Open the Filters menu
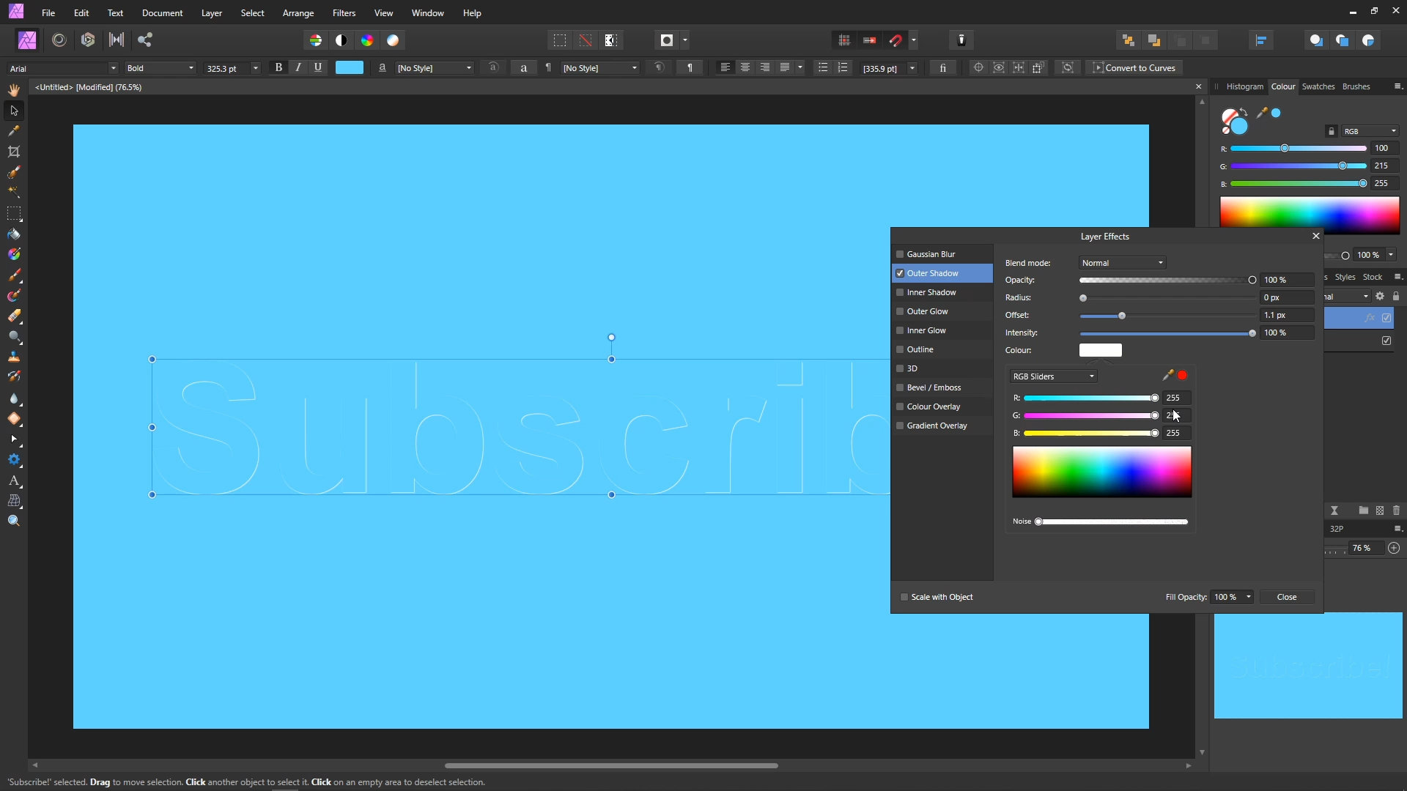Viewport: 1407px width, 791px height. coord(344,13)
